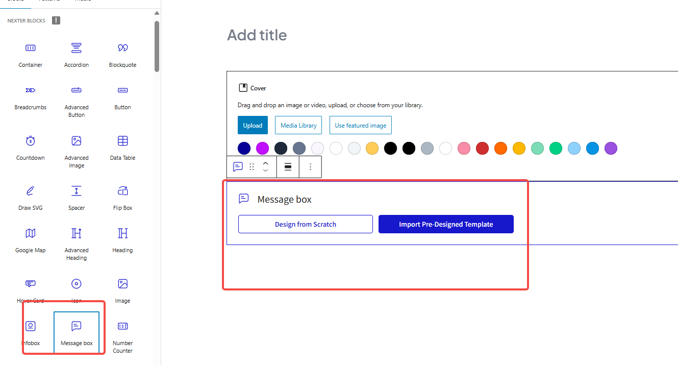
Task: Insert the Accordion block
Action: [77, 54]
